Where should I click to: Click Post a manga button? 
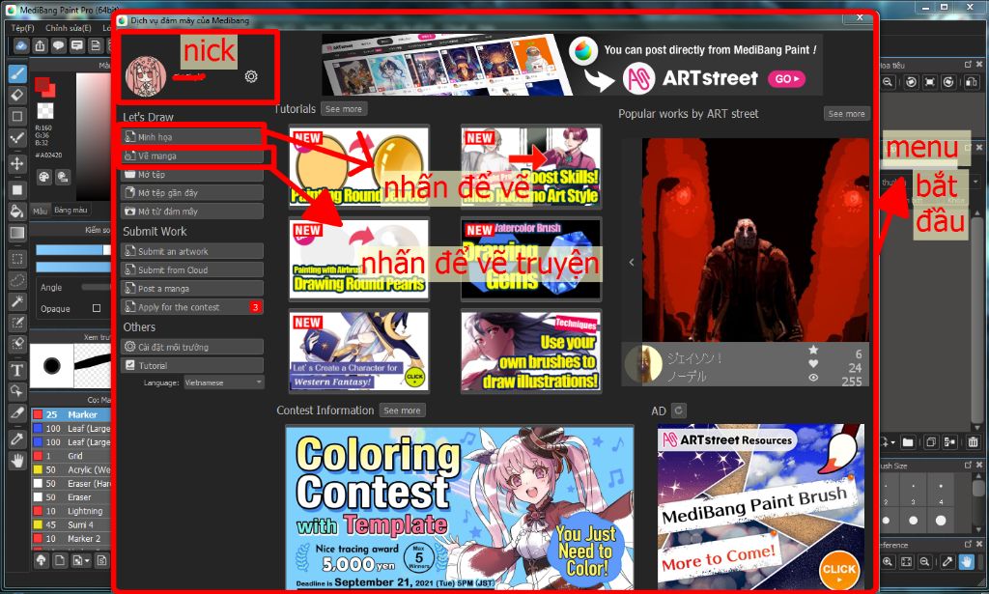pyautogui.click(x=192, y=288)
